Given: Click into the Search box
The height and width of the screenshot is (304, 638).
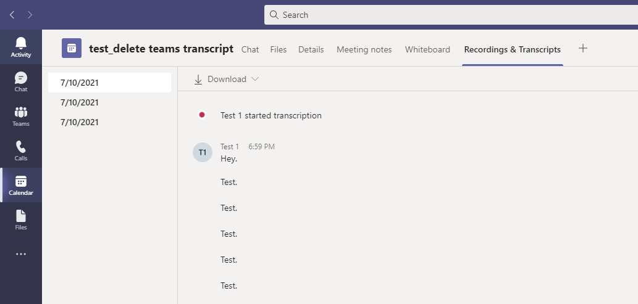Looking at the screenshot, I should click(x=451, y=15).
